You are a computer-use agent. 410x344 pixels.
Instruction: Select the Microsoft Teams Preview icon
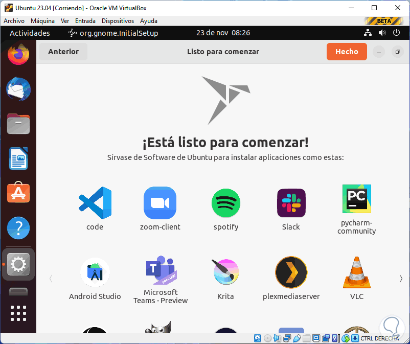click(x=161, y=270)
